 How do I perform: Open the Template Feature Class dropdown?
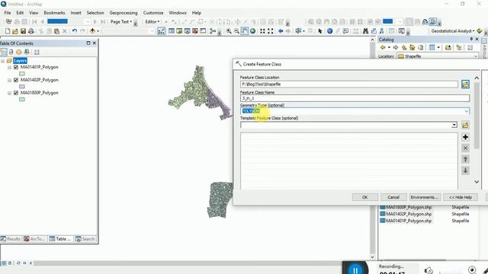coord(454,125)
